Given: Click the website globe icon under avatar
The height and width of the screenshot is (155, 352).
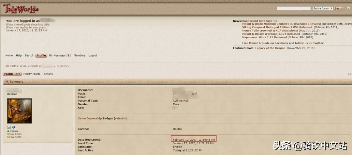Looking at the screenshot, I should pos(13,127).
